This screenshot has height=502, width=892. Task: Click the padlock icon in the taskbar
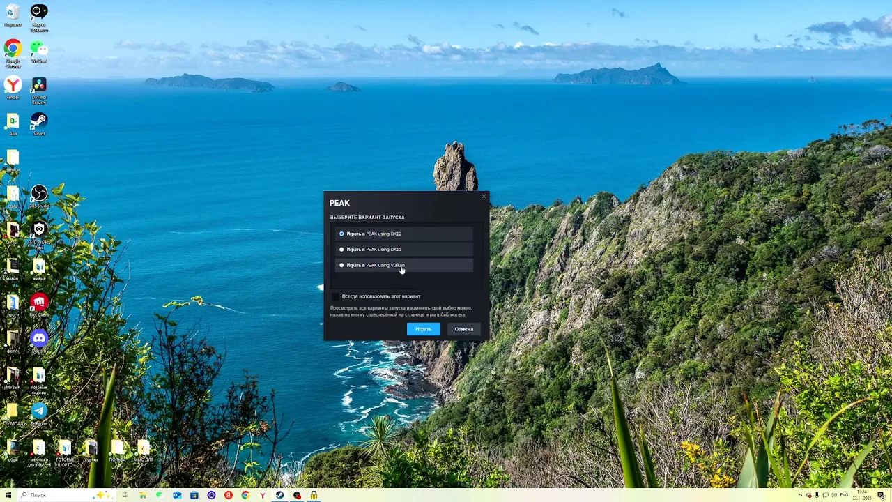(x=314, y=495)
